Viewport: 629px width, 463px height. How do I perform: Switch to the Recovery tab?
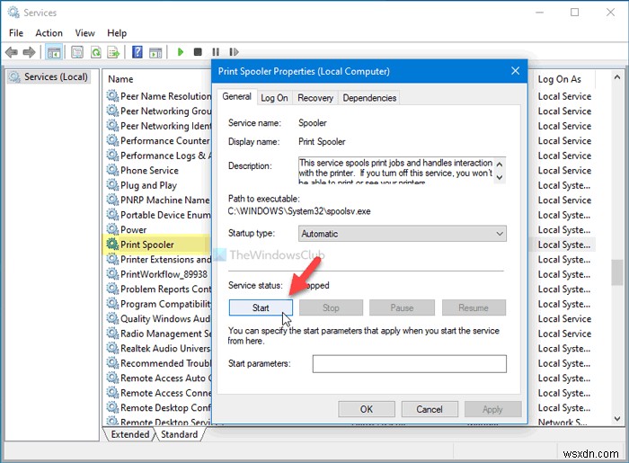(315, 98)
